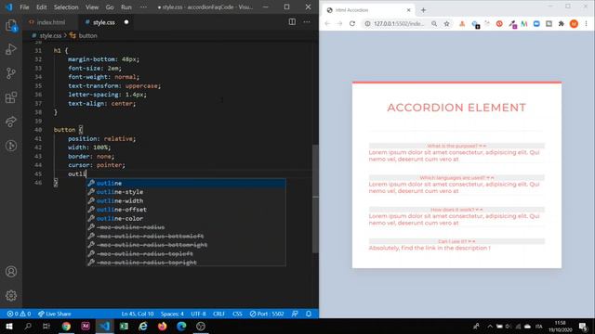Screen dimensions: 595x334
Task: Open Adobe XD from taskbar
Action: point(86,326)
